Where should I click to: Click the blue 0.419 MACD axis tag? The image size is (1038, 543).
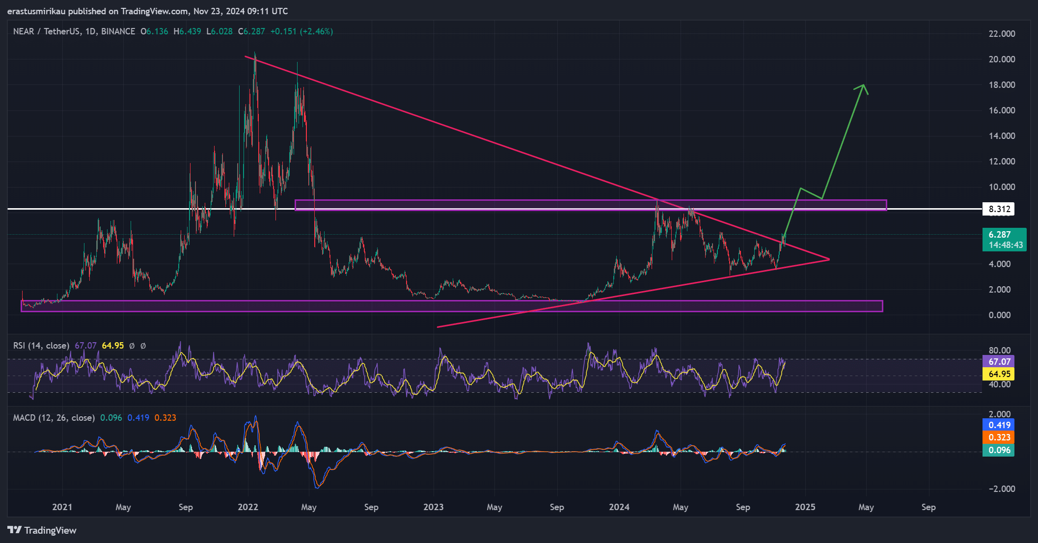[999, 425]
